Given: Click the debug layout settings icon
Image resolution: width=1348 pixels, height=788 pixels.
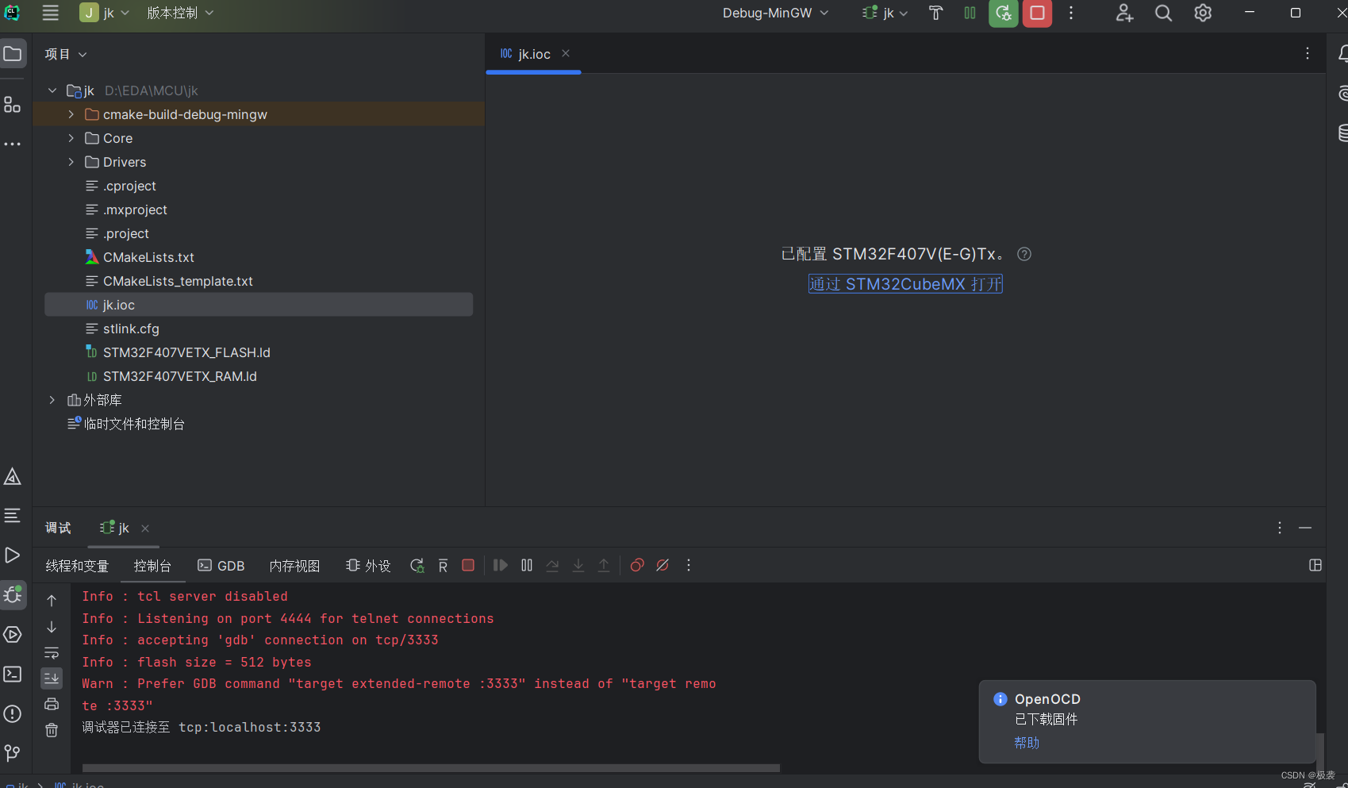Looking at the screenshot, I should pyautogui.click(x=1315, y=565).
